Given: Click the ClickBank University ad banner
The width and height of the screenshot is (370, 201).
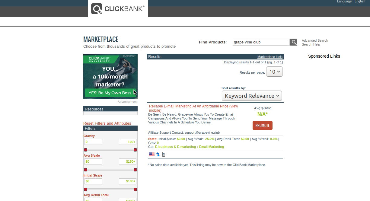Looking at the screenshot, I should point(110,76).
